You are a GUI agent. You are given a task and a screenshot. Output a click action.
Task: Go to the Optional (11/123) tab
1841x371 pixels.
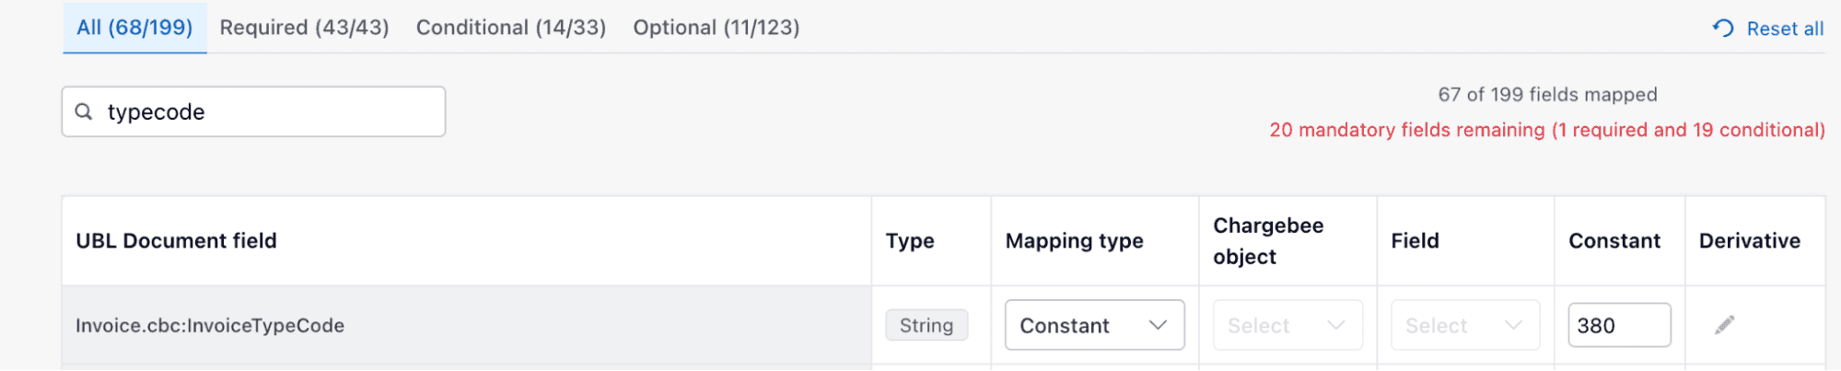[x=716, y=28]
